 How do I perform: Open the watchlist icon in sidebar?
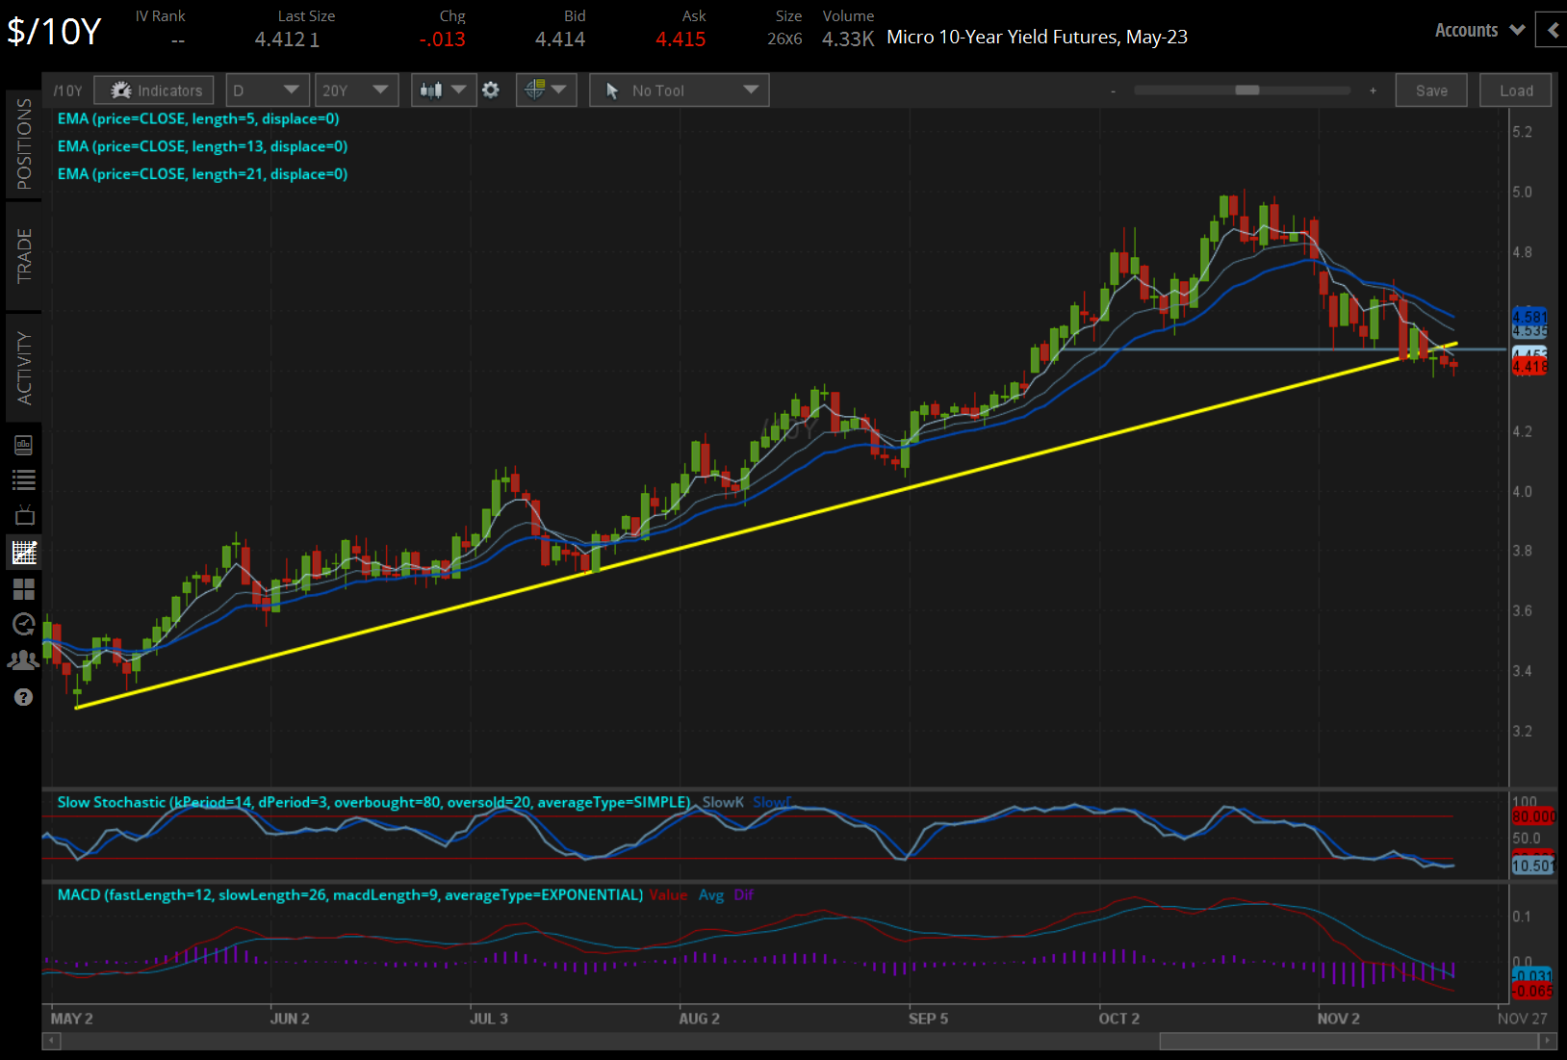coord(24,478)
